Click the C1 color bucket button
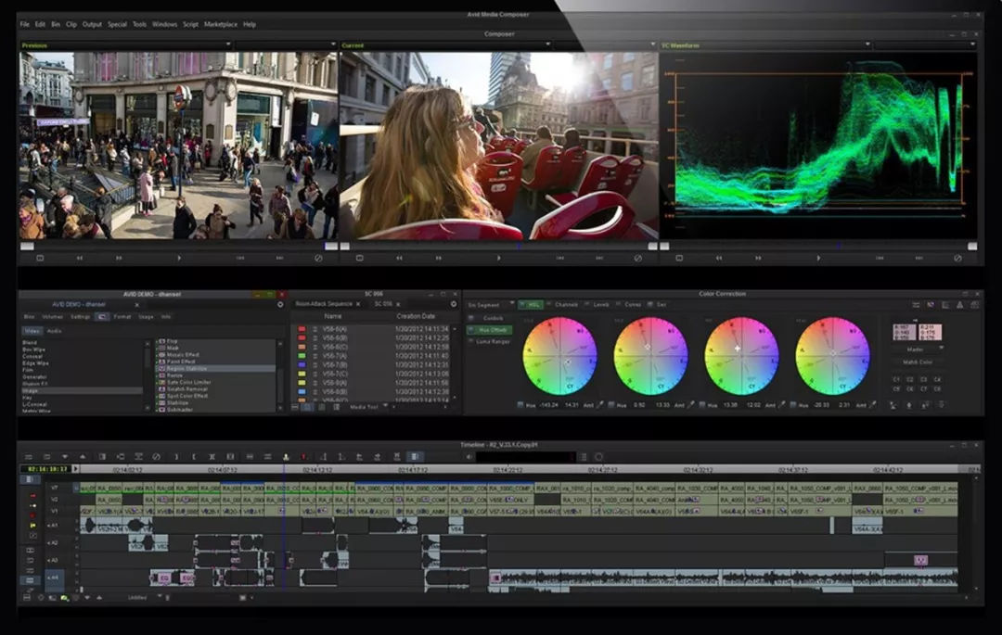The width and height of the screenshot is (1002, 635). tap(896, 379)
